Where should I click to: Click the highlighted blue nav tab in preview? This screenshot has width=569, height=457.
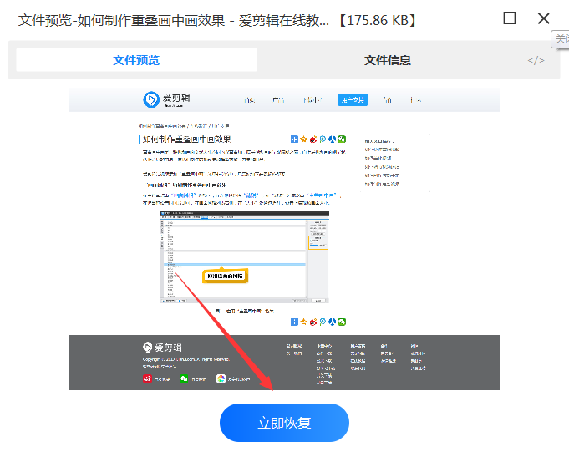click(353, 99)
